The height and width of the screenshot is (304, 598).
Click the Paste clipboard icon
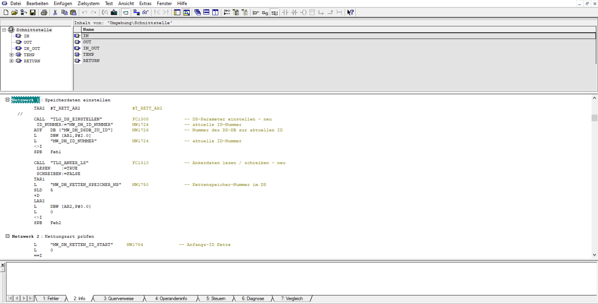[73, 12]
